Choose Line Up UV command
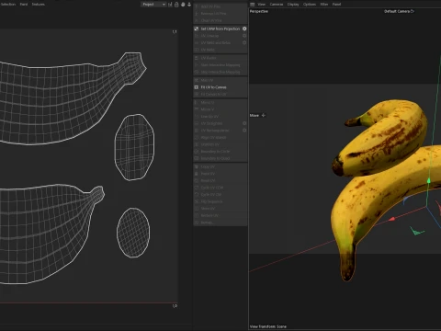Viewport: 441px width, 331px height. point(220,117)
